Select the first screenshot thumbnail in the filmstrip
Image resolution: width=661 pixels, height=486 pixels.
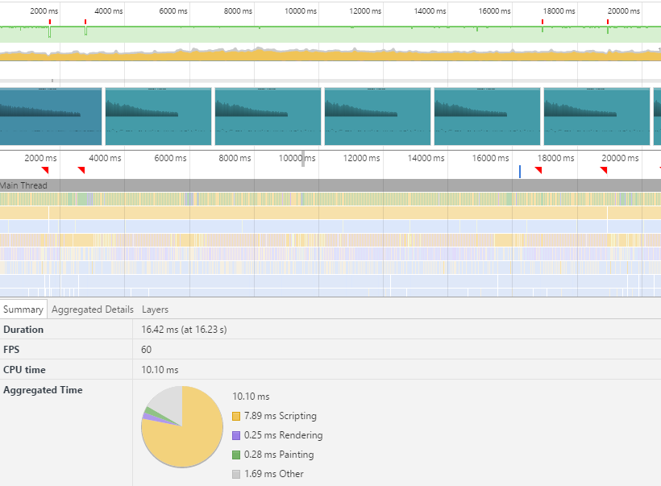point(51,116)
